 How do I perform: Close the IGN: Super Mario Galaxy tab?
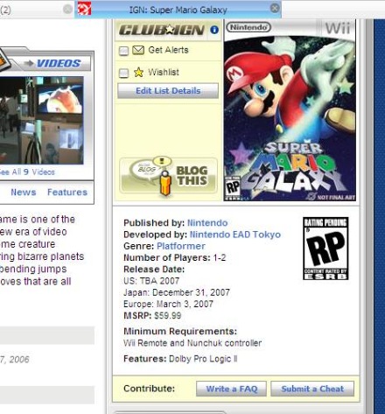tap(275, 8)
